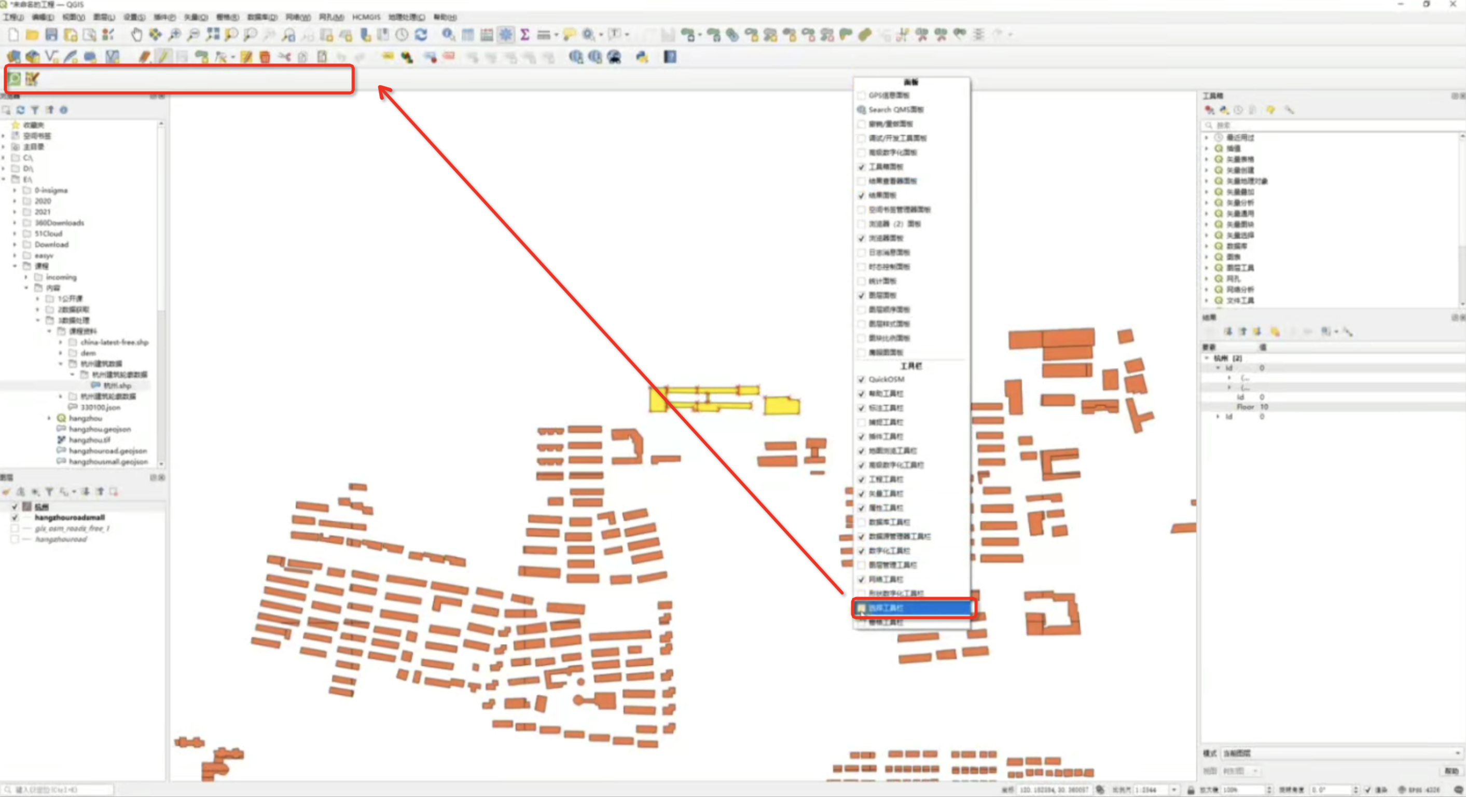
Task: Check the GPS信息面板 panel option
Action: tap(862, 95)
